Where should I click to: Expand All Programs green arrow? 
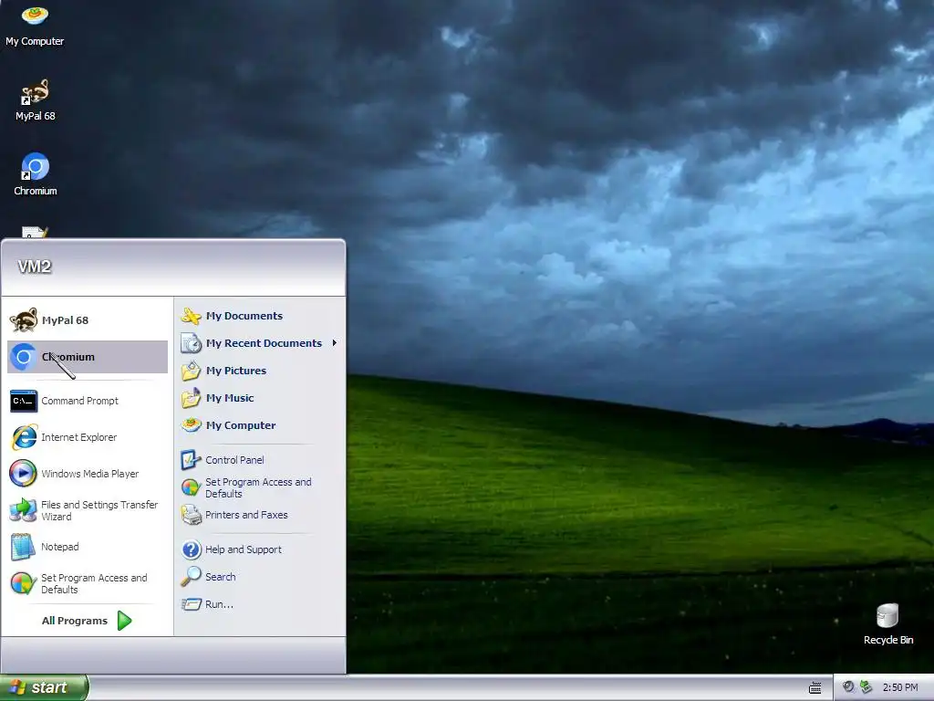pyautogui.click(x=124, y=621)
